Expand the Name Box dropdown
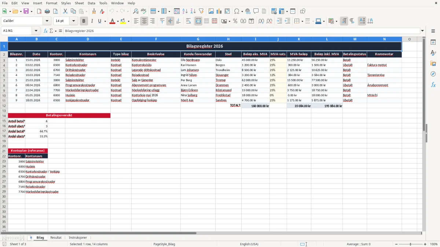440x247 pixels. (x=36, y=31)
